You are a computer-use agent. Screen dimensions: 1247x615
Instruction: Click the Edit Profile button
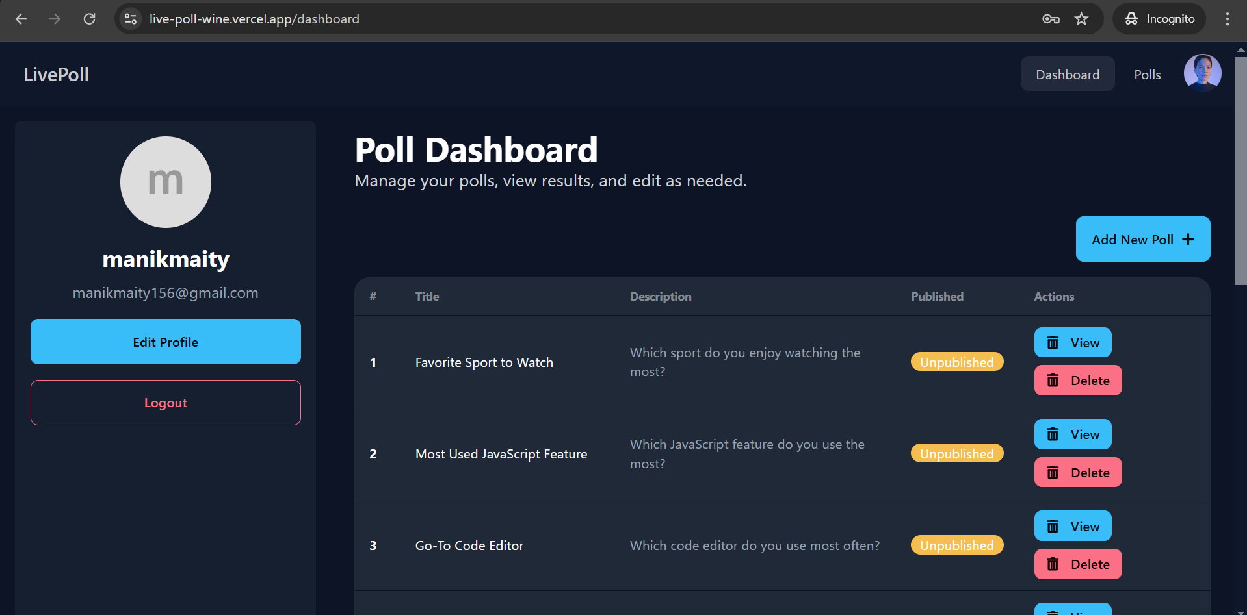click(x=165, y=342)
